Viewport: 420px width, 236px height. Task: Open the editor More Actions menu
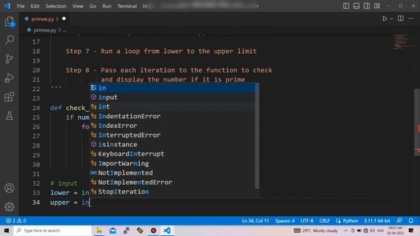411,18
